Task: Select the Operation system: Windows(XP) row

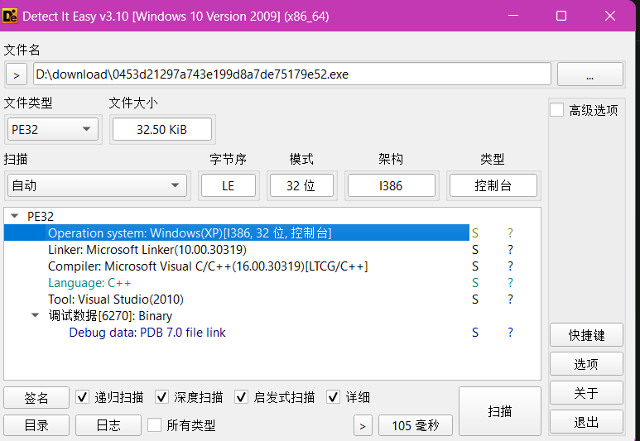Action: pos(237,233)
